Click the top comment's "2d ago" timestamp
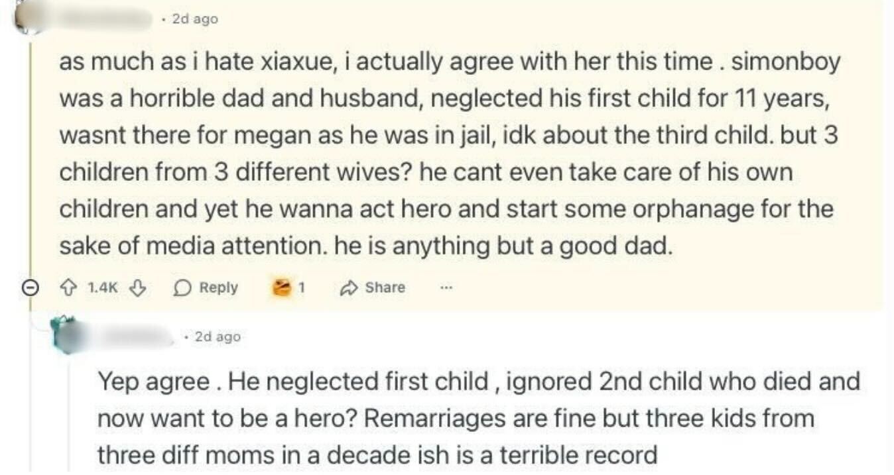This screenshot has width=894, height=475. (194, 19)
